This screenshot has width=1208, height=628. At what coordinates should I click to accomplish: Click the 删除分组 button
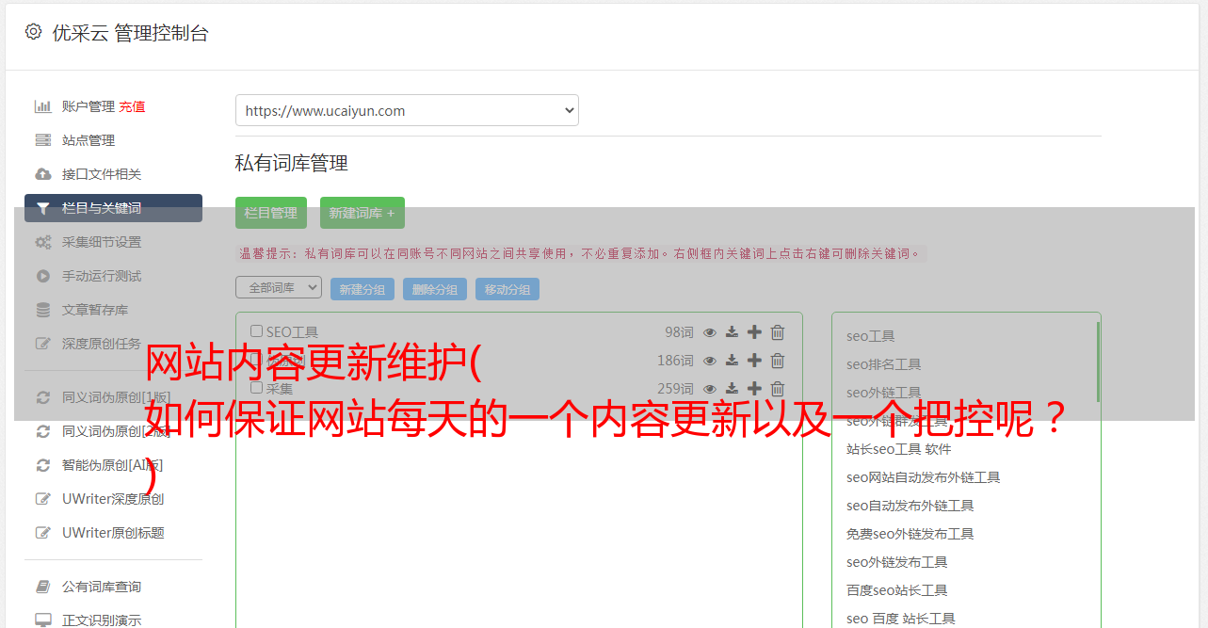435,289
